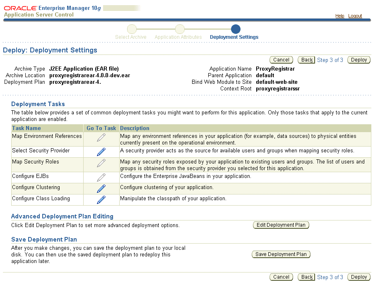Screen dimensions: 373x282
Task: Click the Deploy button at the top
Action: click(359, 59)
